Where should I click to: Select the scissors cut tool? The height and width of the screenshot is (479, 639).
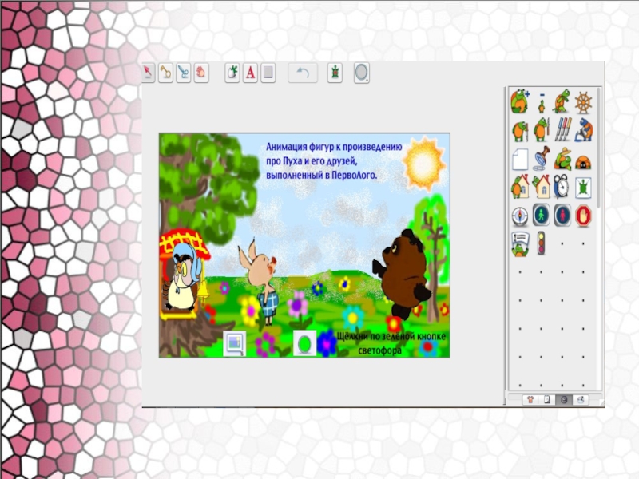(184, 73)
